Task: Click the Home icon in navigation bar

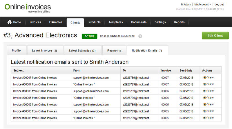Action: coord(10,22)
